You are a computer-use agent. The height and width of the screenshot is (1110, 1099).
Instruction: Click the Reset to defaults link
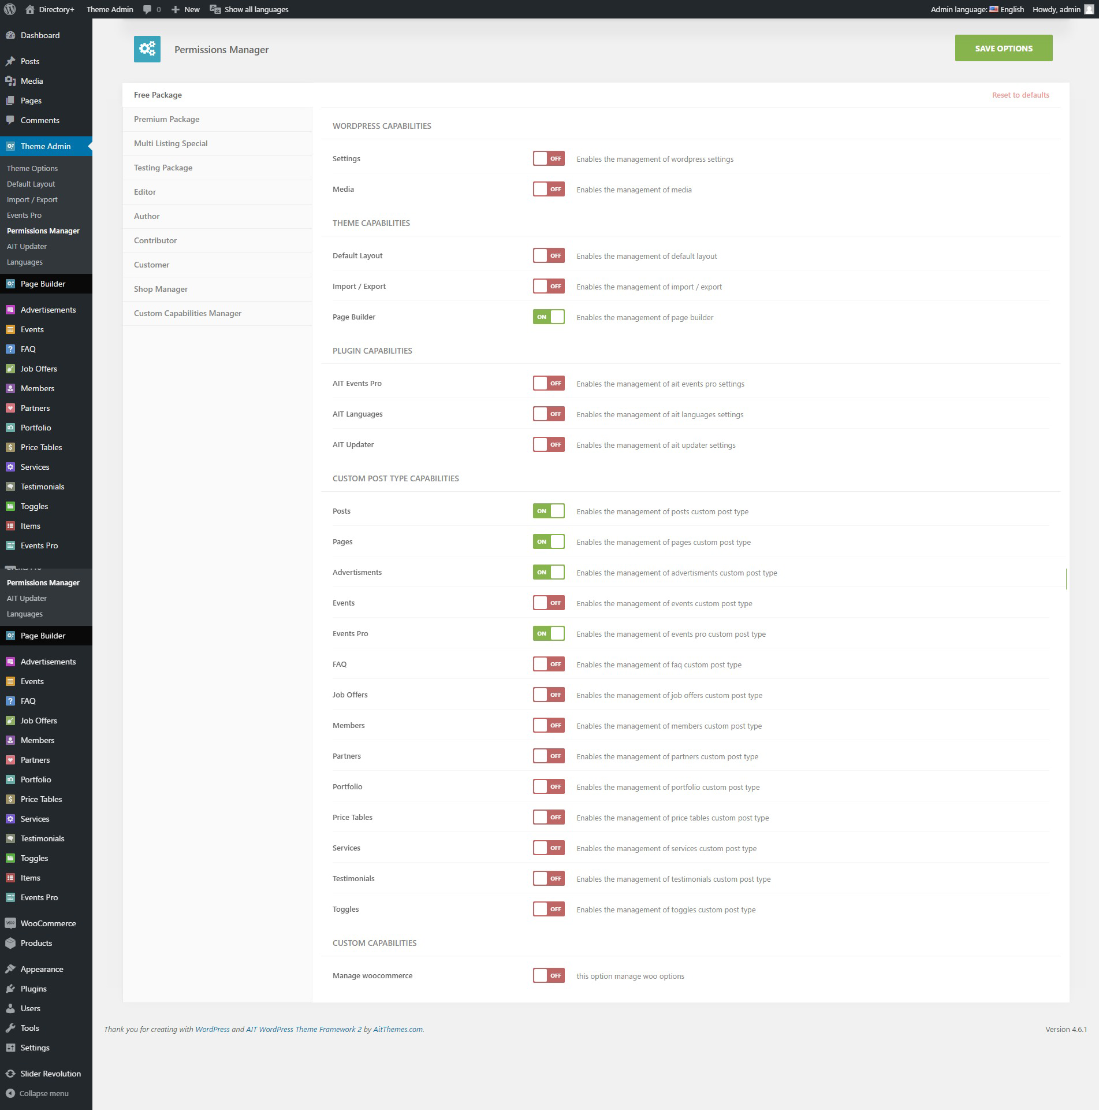pos(1020,95)
